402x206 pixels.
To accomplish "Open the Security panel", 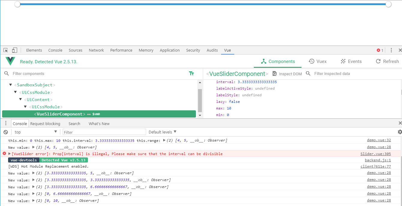I will (193, 50).
